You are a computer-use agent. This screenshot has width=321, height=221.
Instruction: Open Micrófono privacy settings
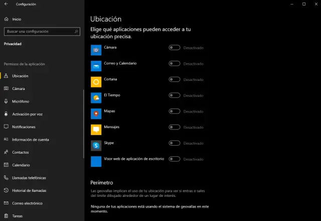[21, 101]
